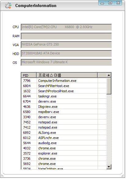Close the ComputerInformation window
The height and width of the screenshot is (179, 126).
click(x=118, y=3)
